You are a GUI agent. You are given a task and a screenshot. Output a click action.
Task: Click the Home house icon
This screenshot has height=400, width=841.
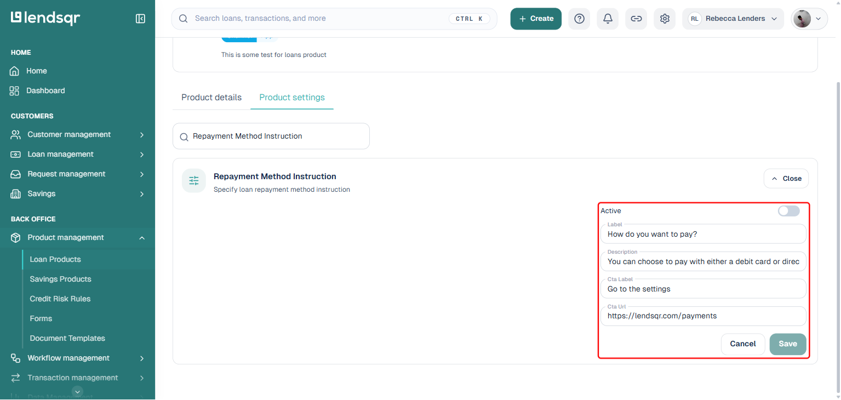[x=15, y=71]
